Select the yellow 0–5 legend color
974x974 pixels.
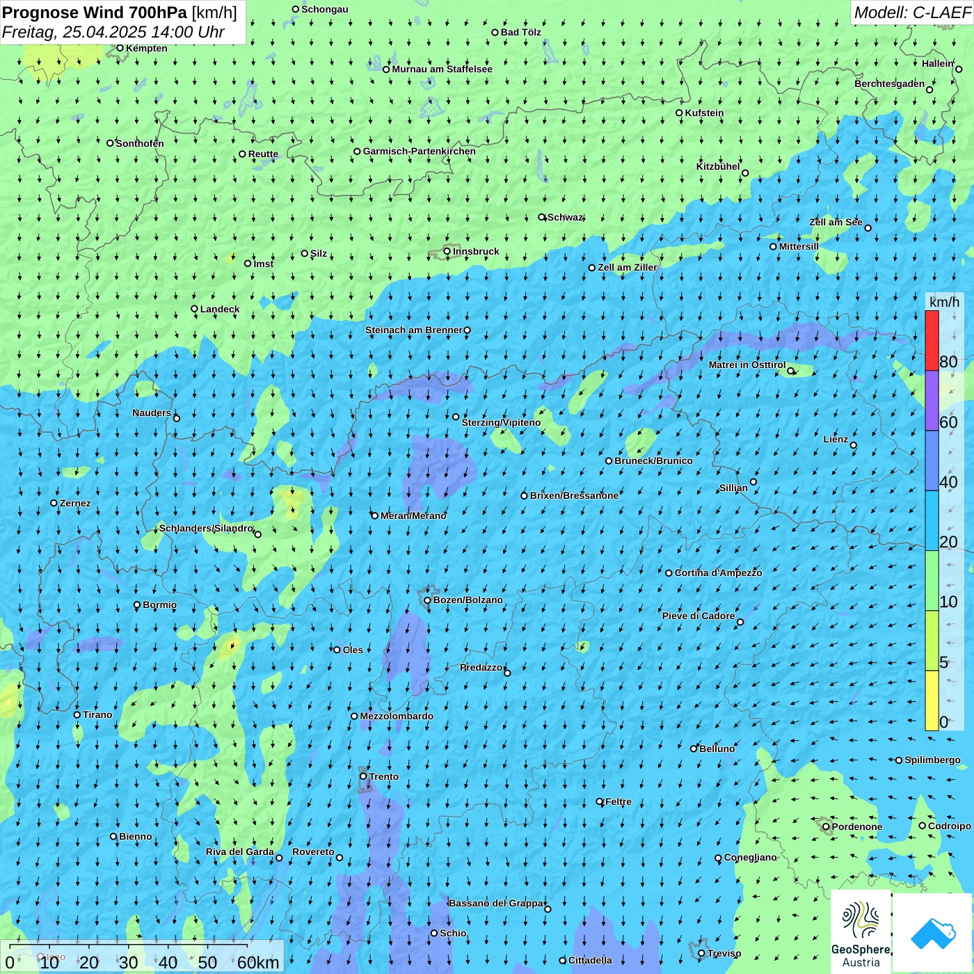[x=932, y=701]
